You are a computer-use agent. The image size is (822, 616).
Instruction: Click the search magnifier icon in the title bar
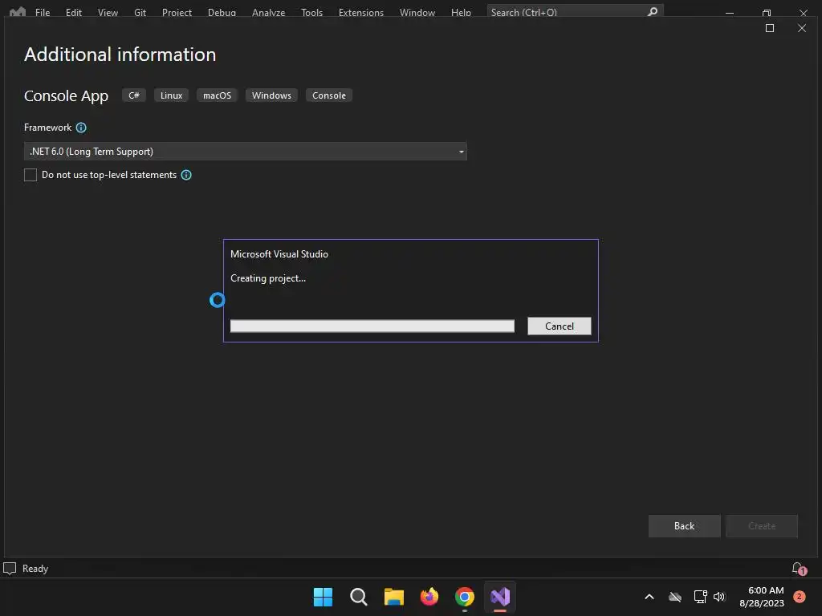pos(652,11)
